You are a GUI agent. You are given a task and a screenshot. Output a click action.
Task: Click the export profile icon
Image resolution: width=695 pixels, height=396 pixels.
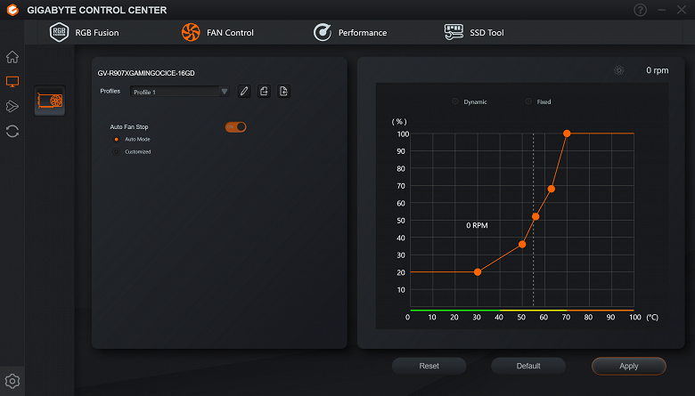(264, 92)
